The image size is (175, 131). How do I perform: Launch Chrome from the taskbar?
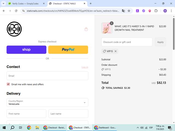click(x=29, y=128)
